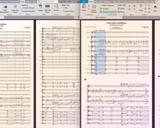Click the save floppy disk icon
The image size is (160, 128).
(x=61, y=2)
